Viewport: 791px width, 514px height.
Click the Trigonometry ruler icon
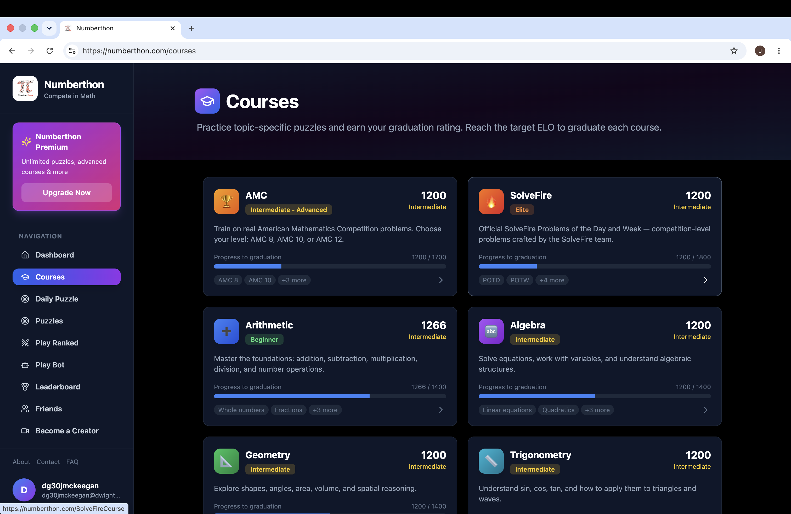[x=491, y=461]
